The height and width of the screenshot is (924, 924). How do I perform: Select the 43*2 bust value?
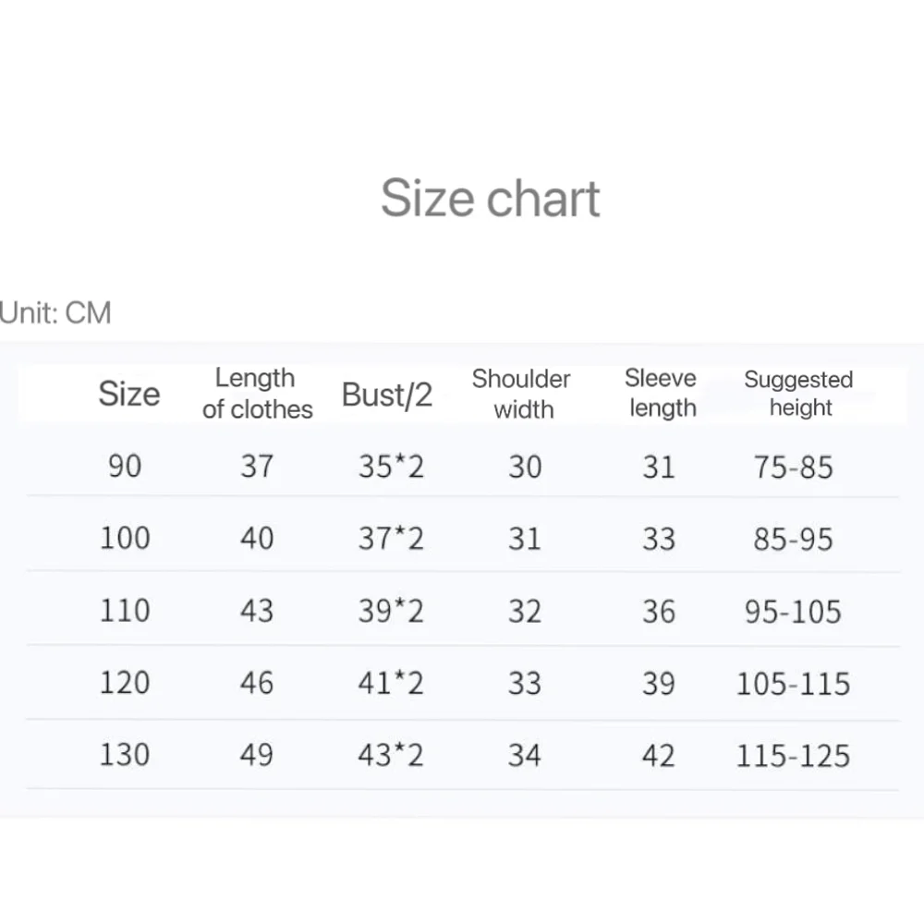pyautogui.click(x=391, y=756)
